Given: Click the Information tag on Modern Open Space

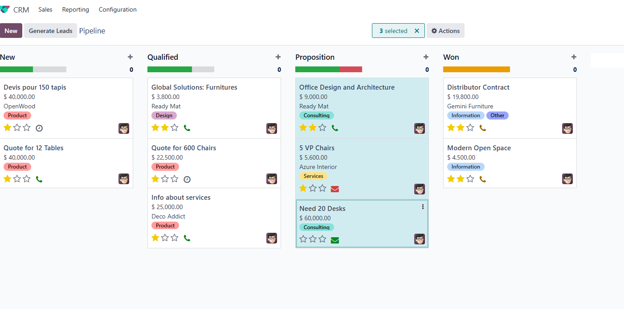Looking at the screenshot, I should click(466, 167).
